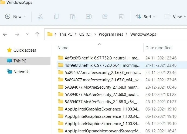Open recent locations chevron dropdown
187x134 pixels.
point(28,34)
